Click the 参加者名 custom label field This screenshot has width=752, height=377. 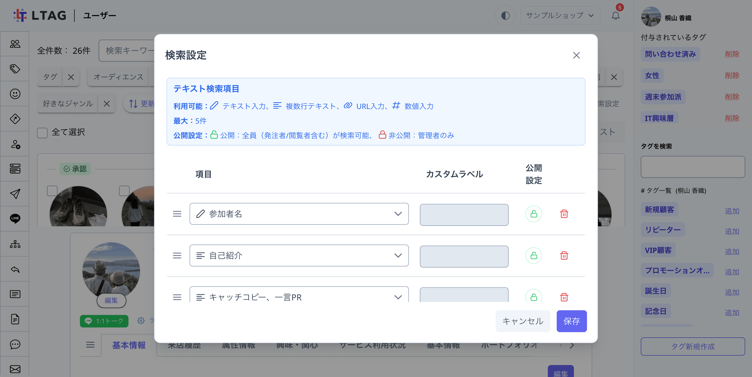click(x=464, y=215)
